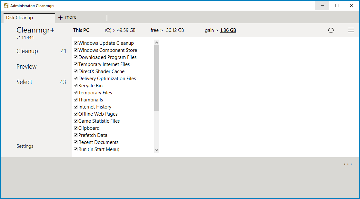Uncheck Thumbnails option
Viewport: 360px width, 199px height.
click(x=75, y=100)
